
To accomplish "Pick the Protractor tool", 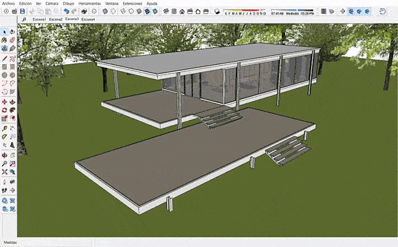I will click(4, 137).
